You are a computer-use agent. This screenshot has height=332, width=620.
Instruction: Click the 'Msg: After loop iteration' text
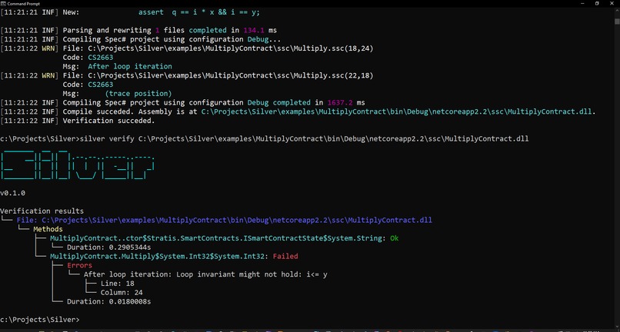pyautogui.click(x=117, y=66)
